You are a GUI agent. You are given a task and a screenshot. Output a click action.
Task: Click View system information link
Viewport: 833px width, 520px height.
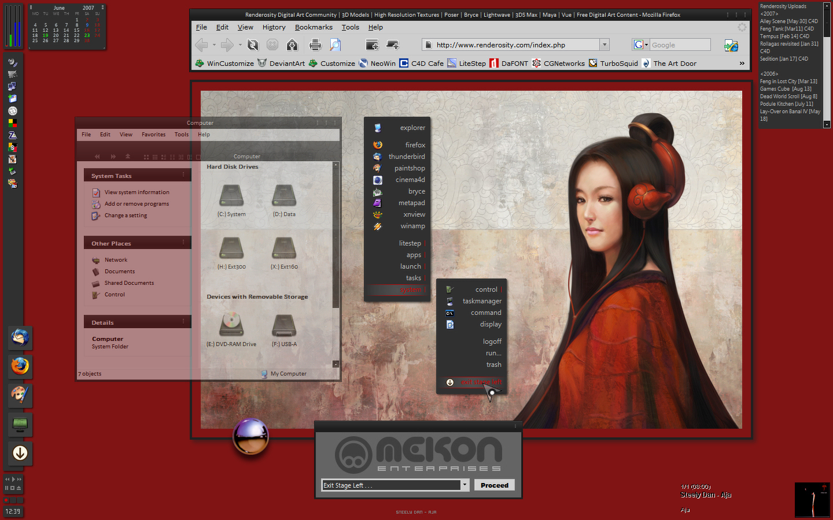point(131,192)
